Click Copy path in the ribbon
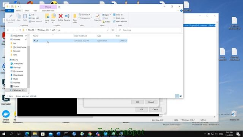 point(34,18)
